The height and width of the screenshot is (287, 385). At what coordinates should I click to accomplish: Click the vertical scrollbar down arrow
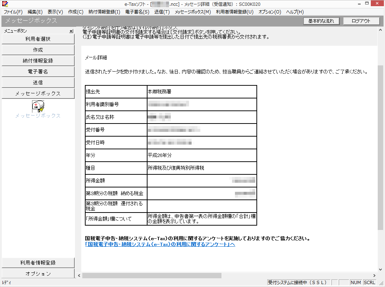(x=381, y=269)
